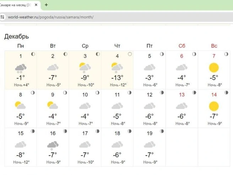Click the cloud icon for December 12

click(x=150, y=106)
